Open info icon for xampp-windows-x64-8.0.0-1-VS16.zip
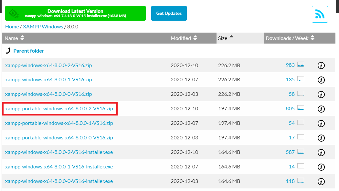This screenshot has height=191, width=339. click(x=321, y=80)
